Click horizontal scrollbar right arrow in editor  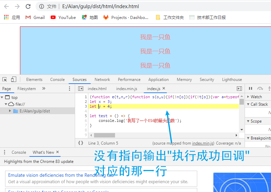(x=236, y=135)
